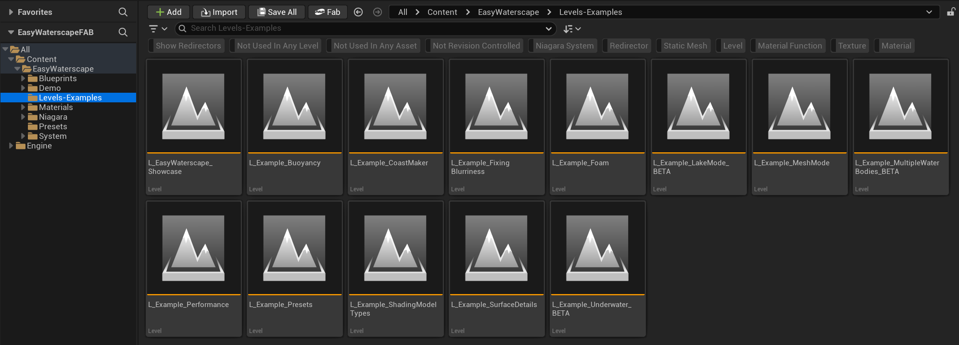Focus the Search Levels-Examples field
The image size is (959, 345).
tap(366, 29)
